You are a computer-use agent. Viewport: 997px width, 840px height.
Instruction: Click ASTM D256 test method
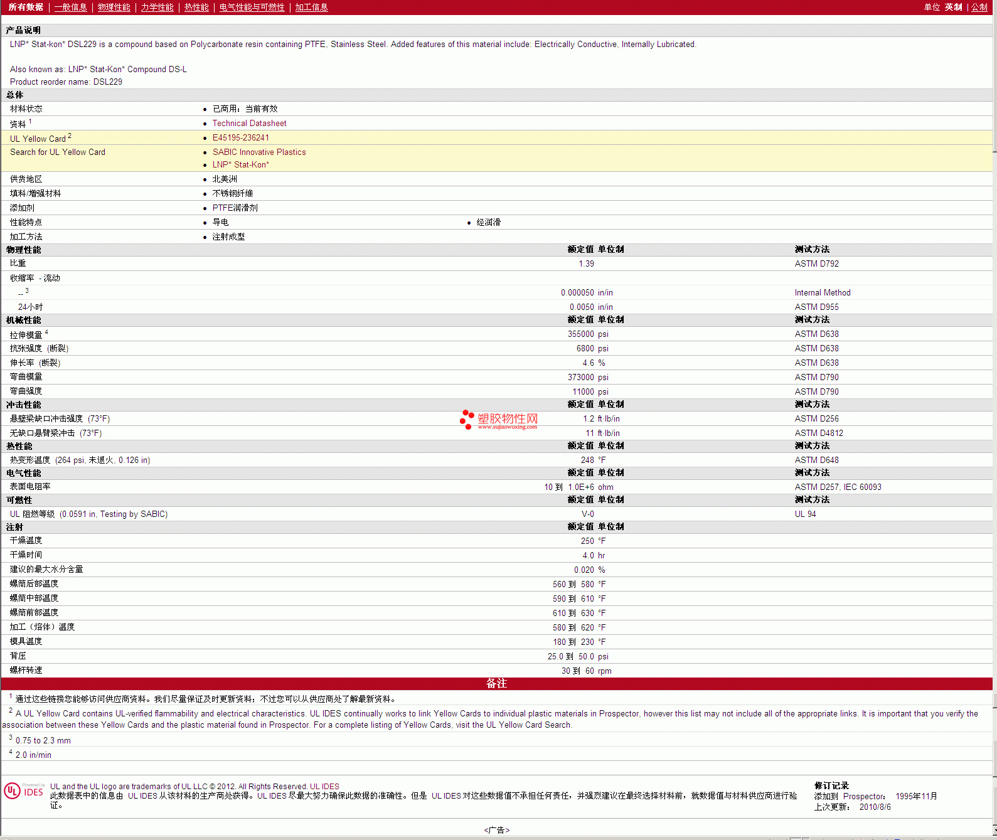point(816,419)
